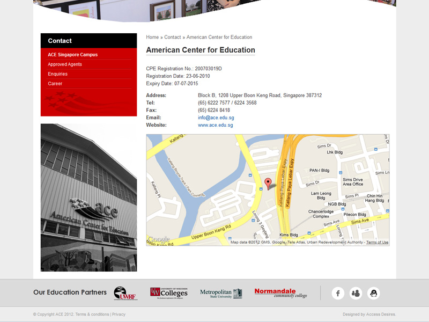Click the telephone numbers (65) 6222 7577 / 6224 3568

tap(227, 103)
